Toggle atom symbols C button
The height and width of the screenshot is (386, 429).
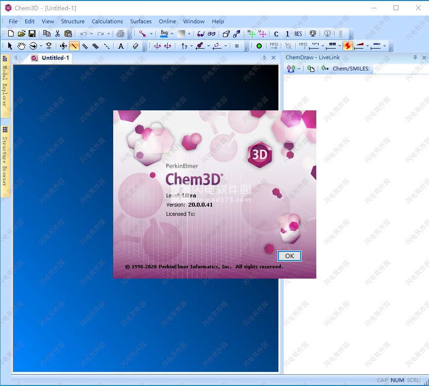click(x=276, y=34)
